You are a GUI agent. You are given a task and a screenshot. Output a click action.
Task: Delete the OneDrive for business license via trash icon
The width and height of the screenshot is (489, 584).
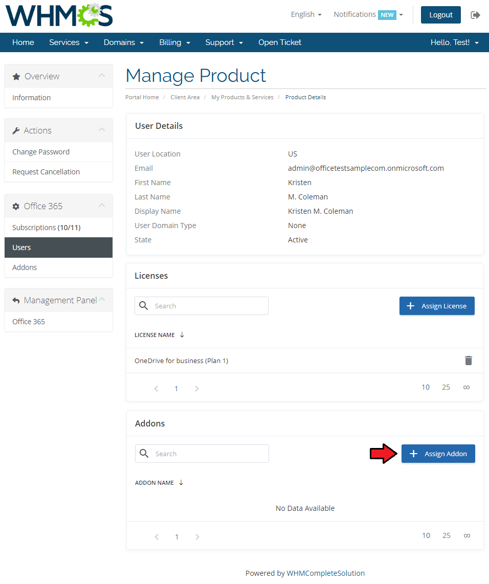(468, 361)
